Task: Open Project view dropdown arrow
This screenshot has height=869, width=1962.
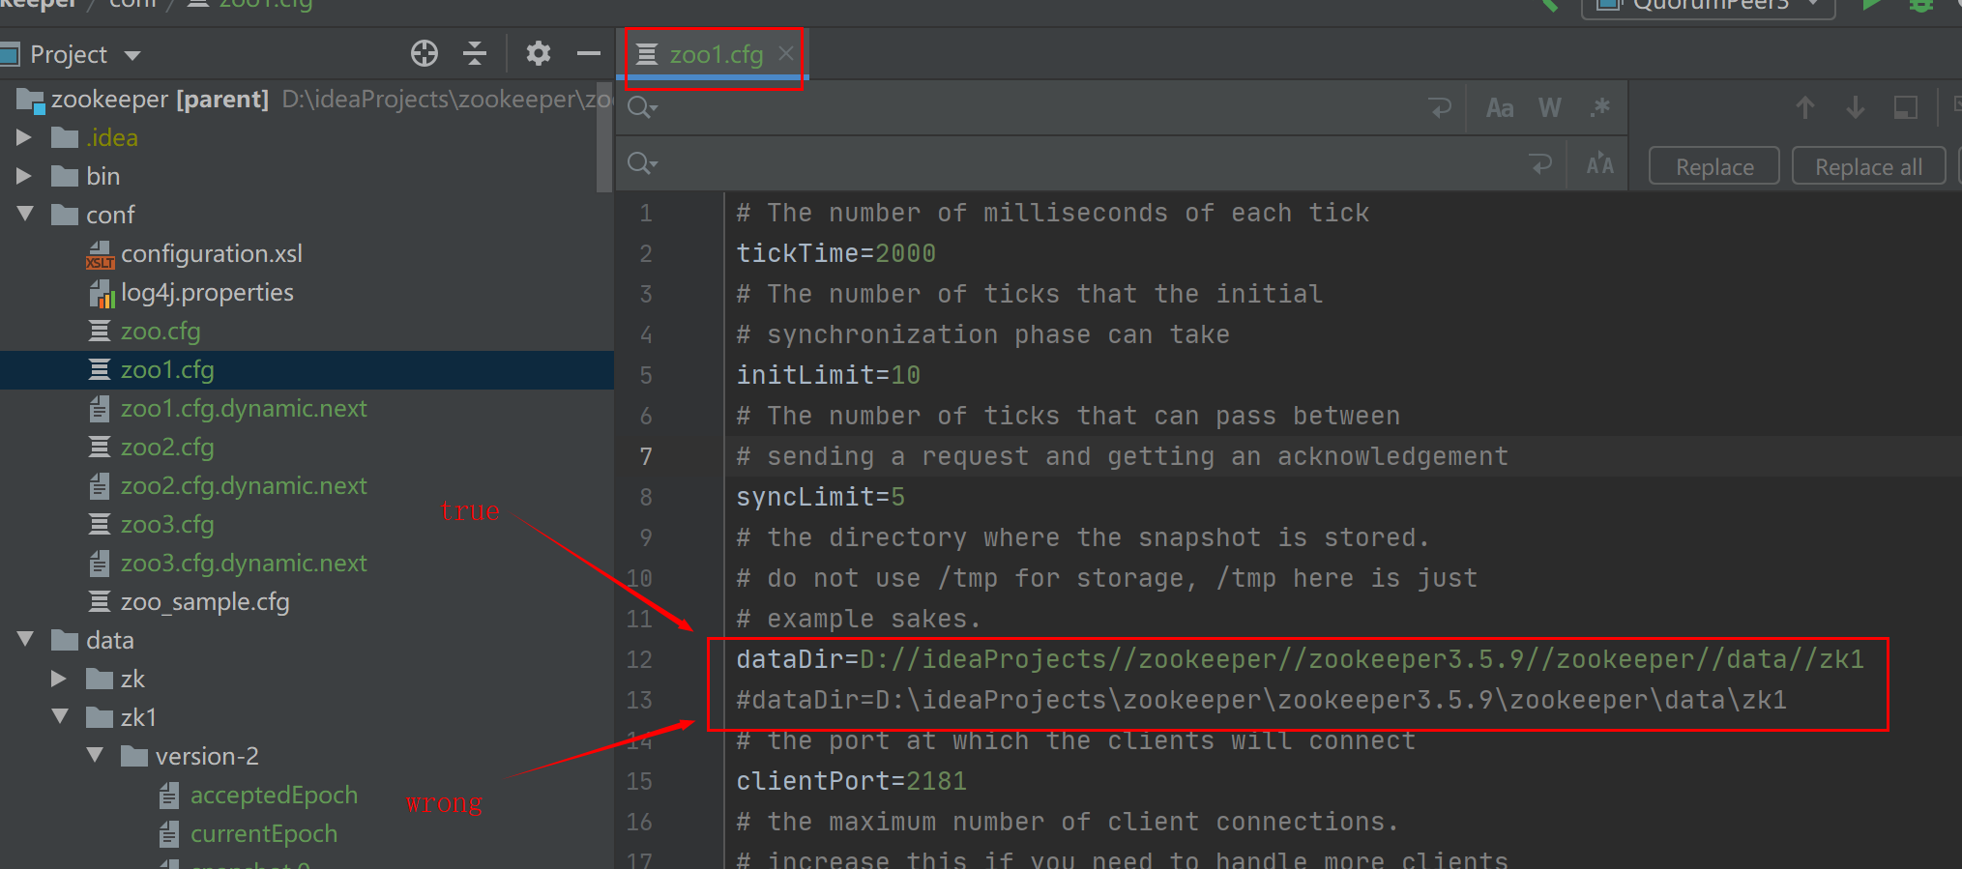Action: pyautogui.click(x=132, y=55)
